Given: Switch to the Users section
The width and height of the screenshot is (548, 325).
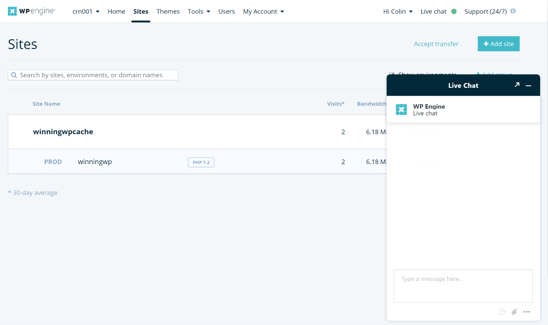Looking at the screenshot, I should pos(226,11).
